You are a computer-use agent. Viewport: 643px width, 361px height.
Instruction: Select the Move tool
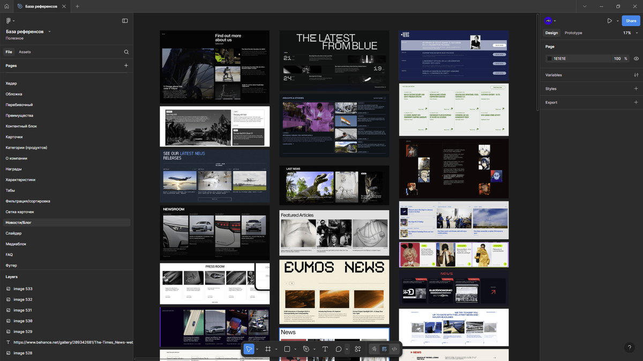(x=249, y=349)
